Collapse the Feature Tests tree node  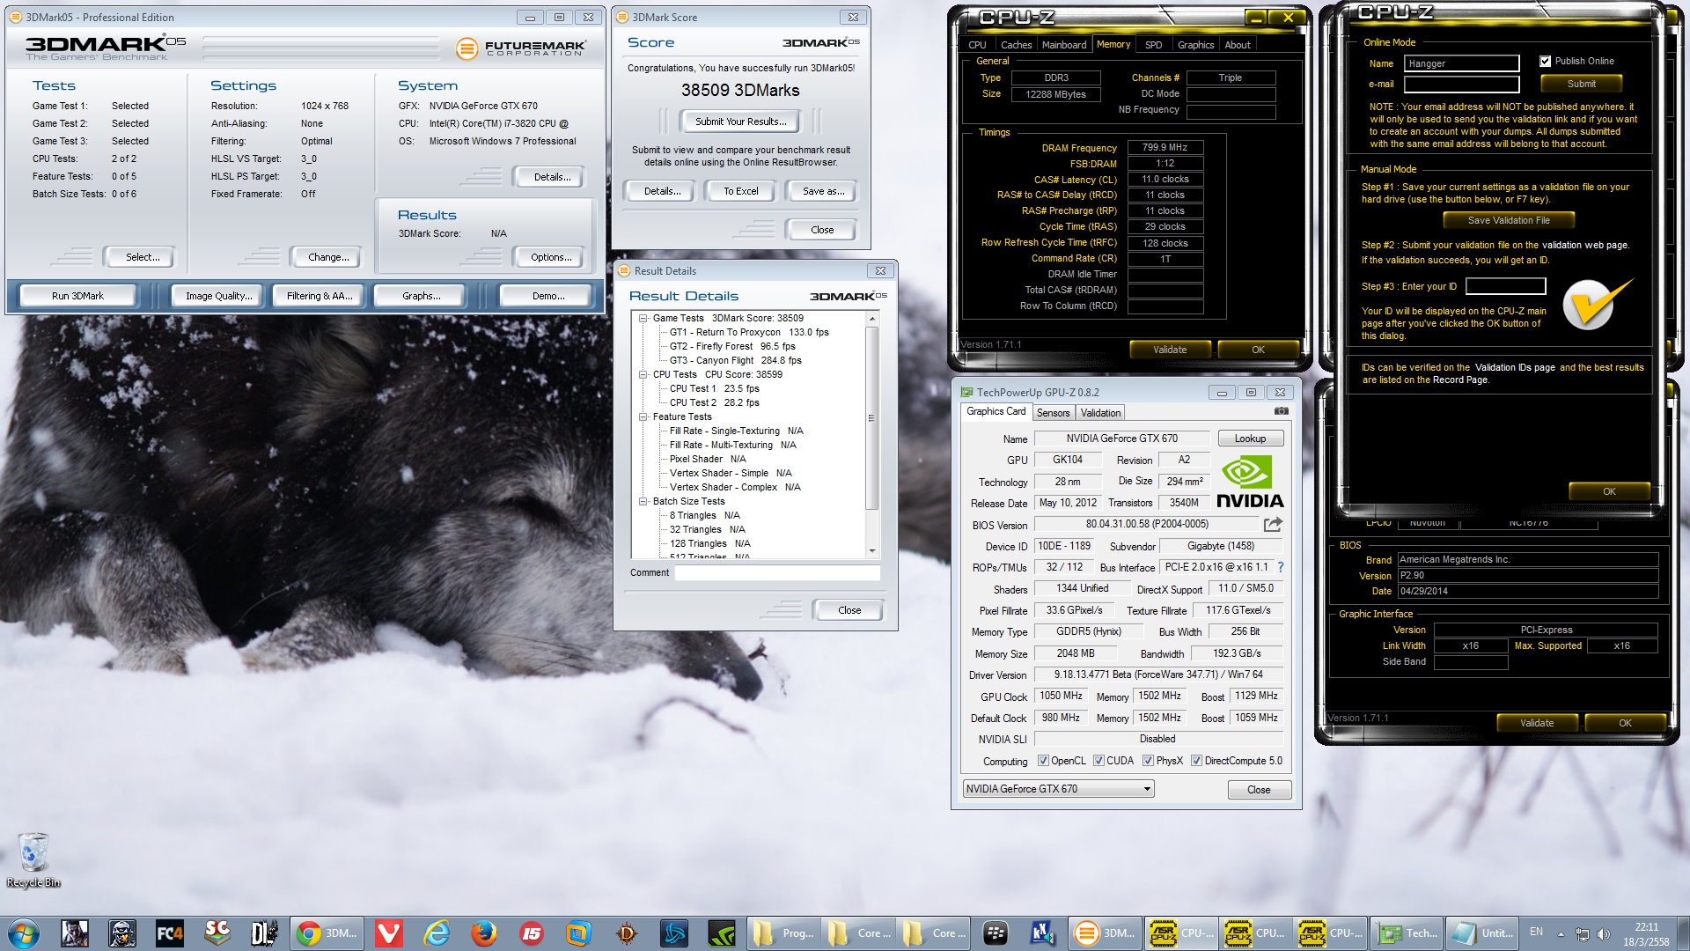643,417
